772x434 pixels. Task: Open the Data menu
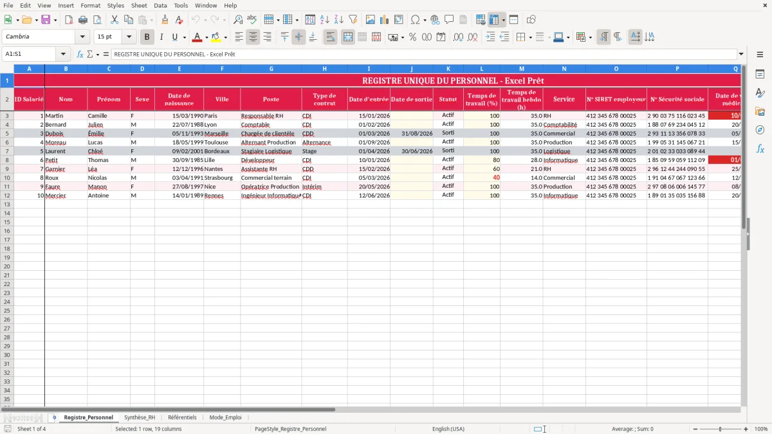[160, 5]
